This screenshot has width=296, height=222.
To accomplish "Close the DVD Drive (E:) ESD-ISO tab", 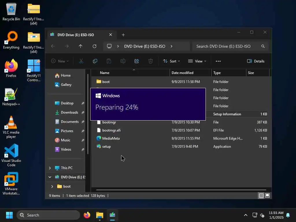I will tap(111, 35).
